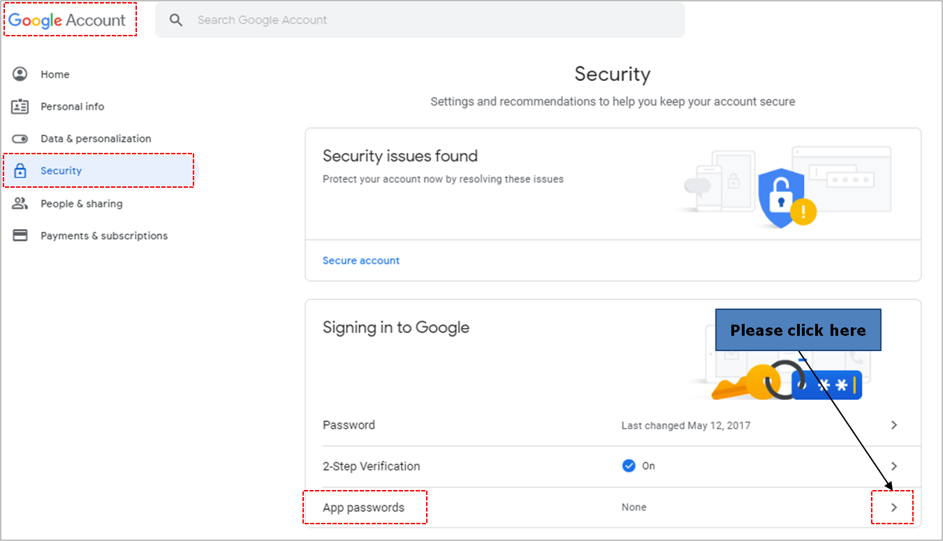Open the App passwords setting label

[x=363, y=507]
